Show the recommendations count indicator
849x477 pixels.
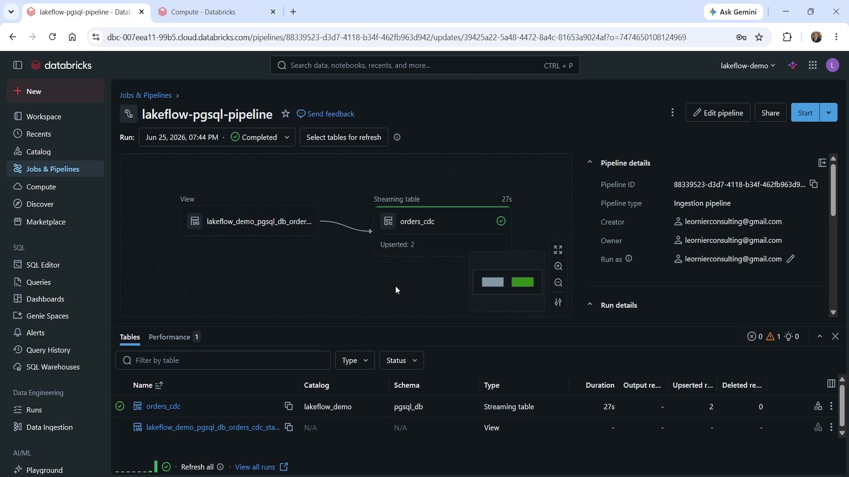792,337
